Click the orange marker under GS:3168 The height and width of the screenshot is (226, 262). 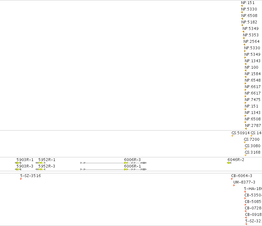[246, 155]
